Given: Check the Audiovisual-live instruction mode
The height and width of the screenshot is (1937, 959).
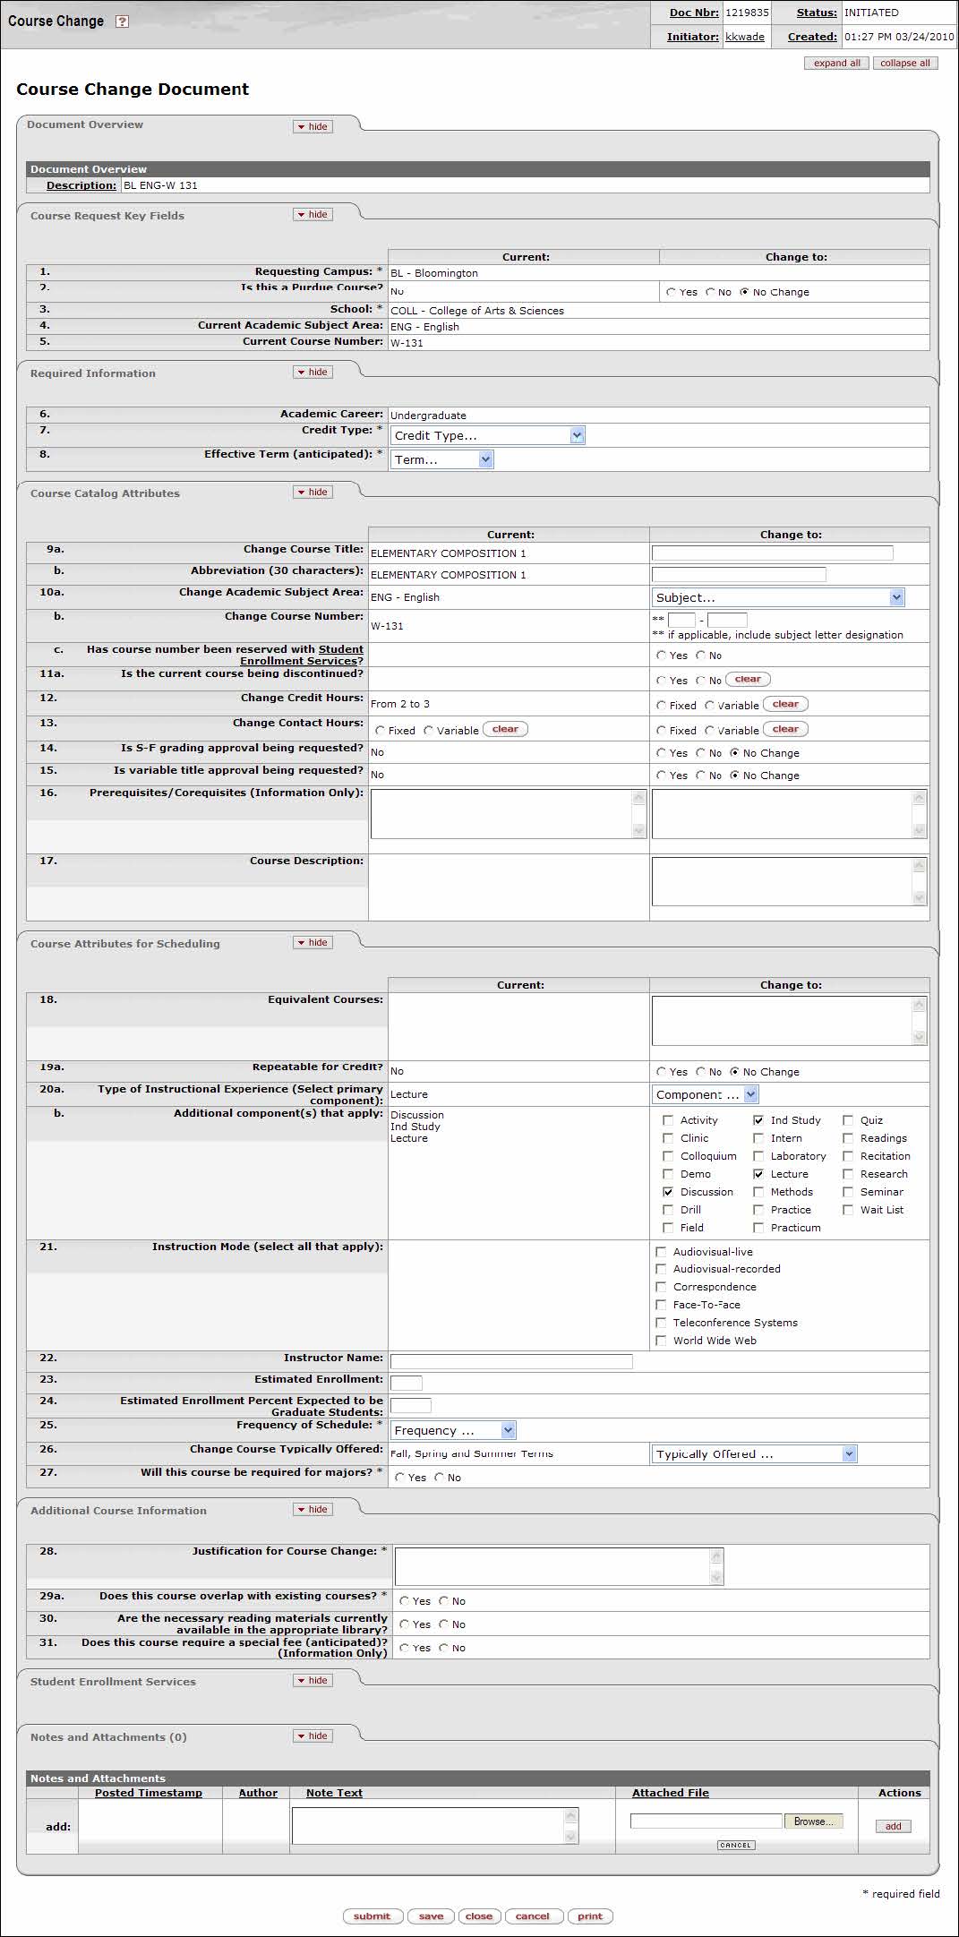Looking at the screenshot, I should (662, 1253).
